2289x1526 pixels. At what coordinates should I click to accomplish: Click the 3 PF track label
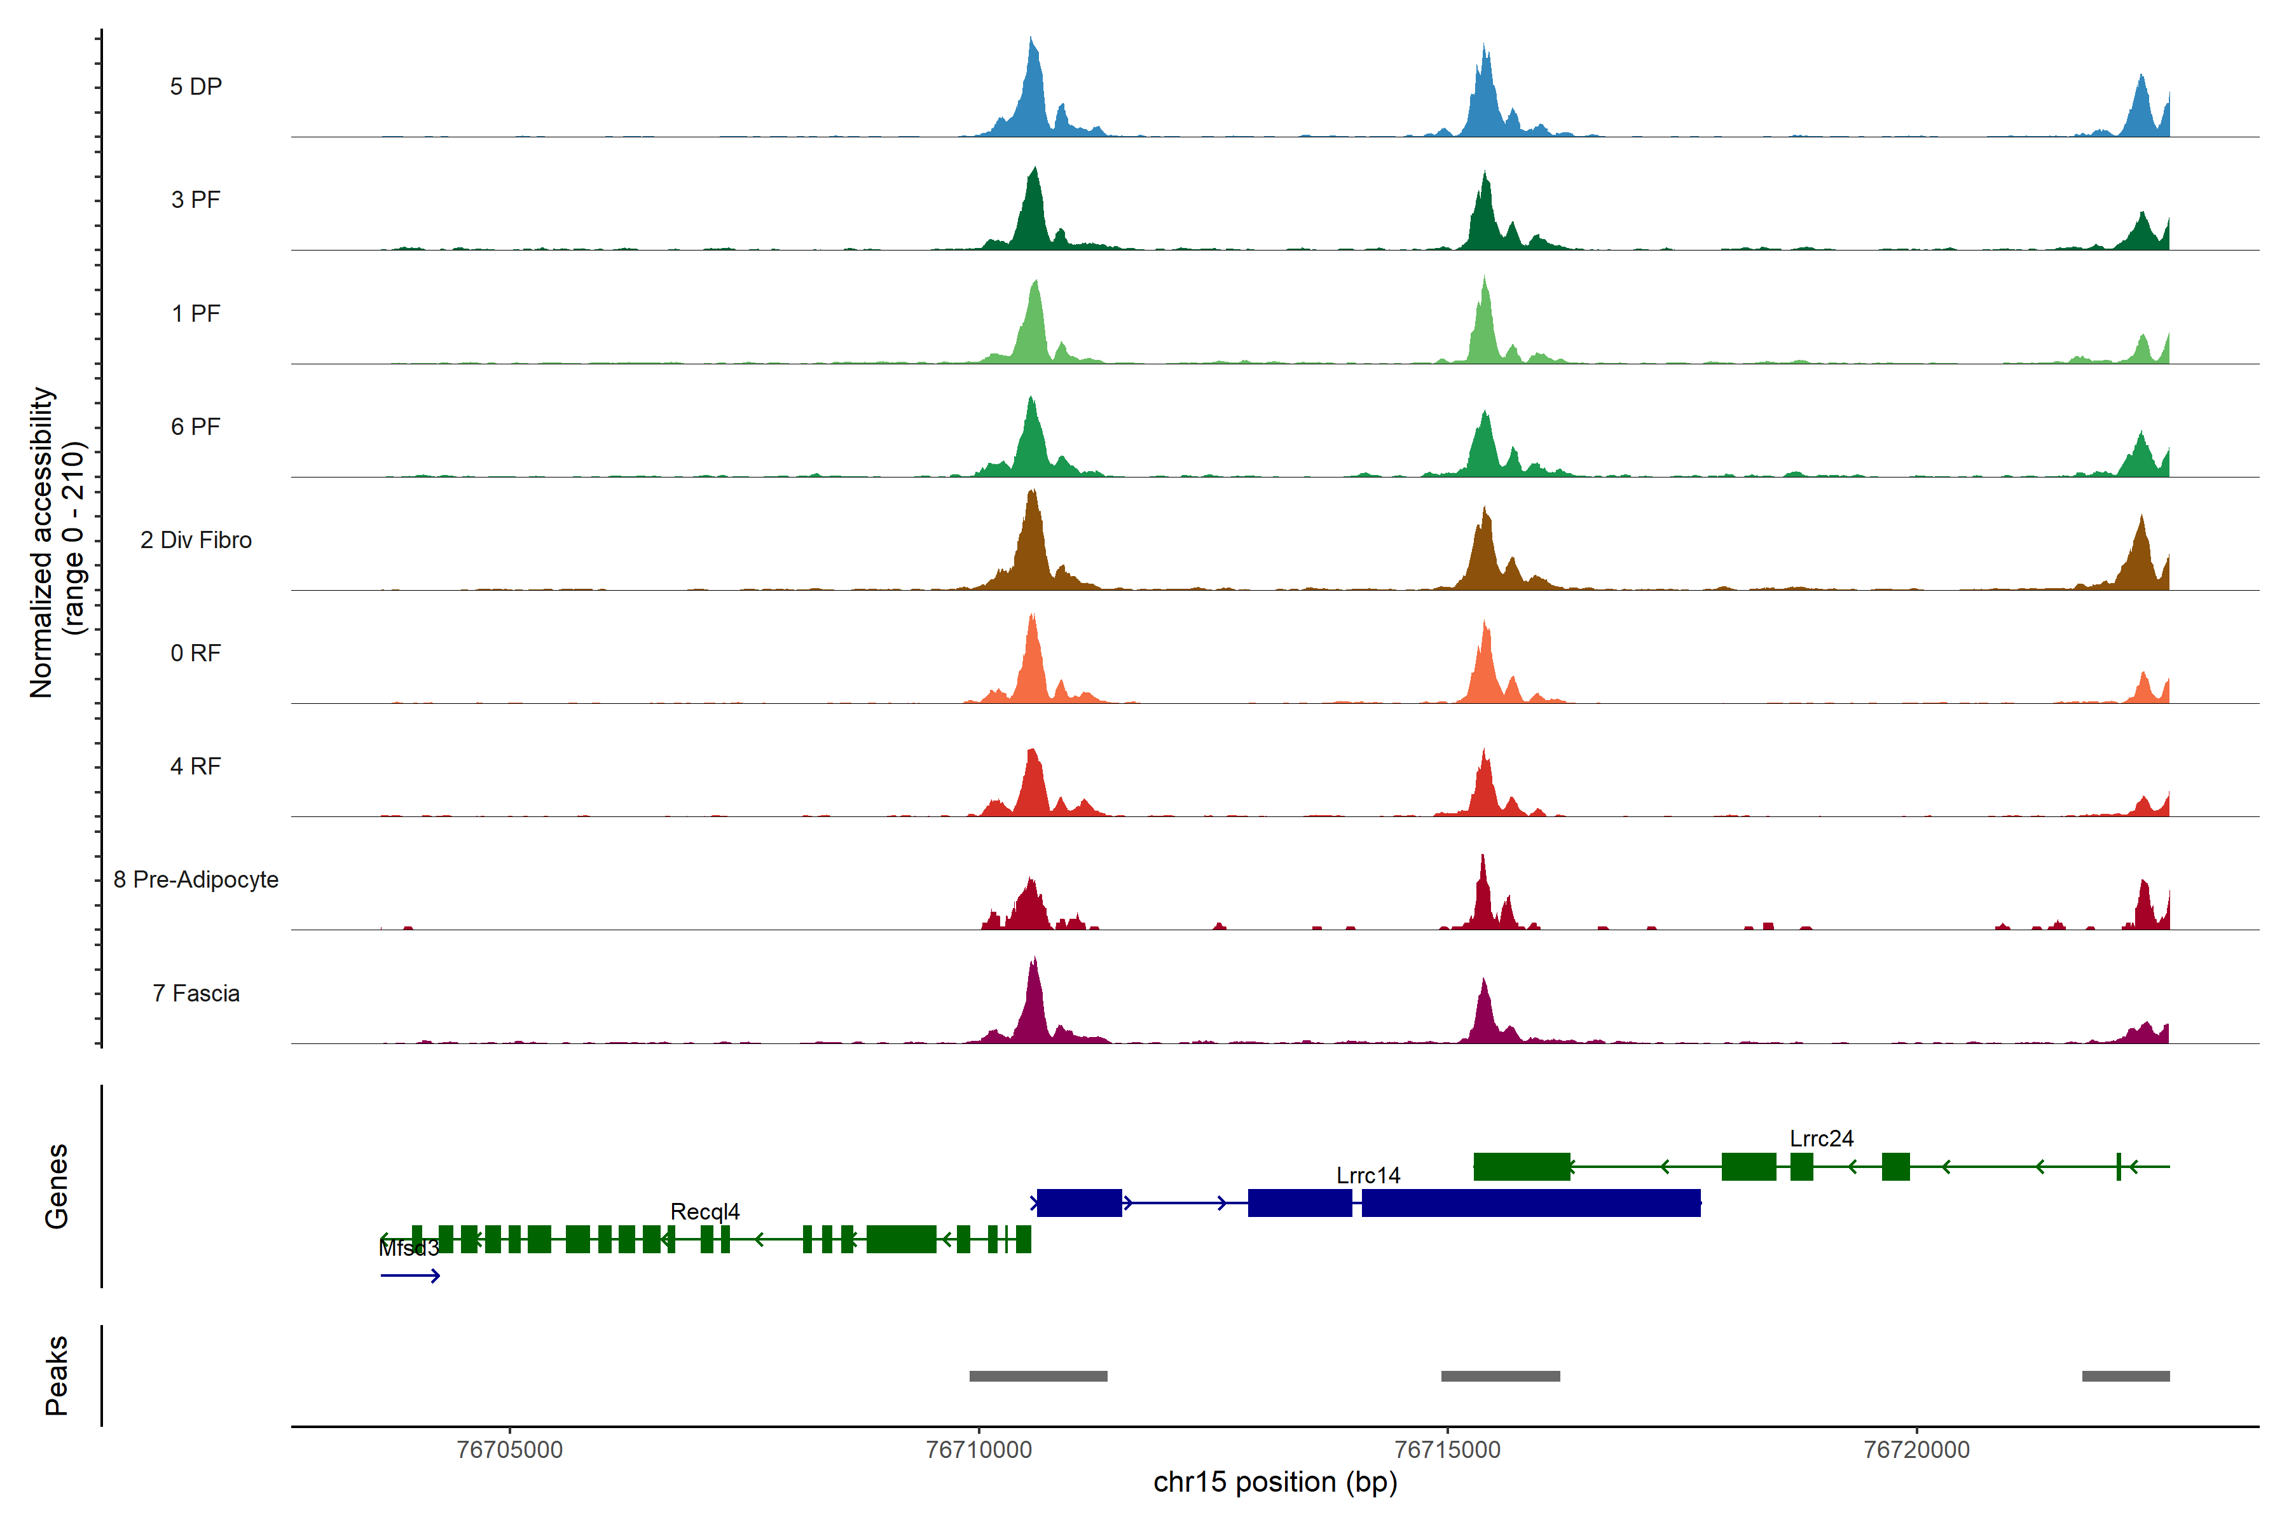(x=196, y=200)
